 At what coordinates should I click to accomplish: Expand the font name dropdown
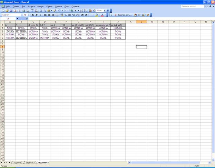click(22, 15)
